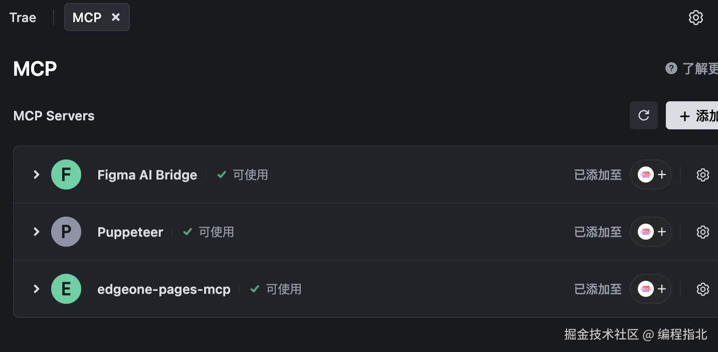
Task: Click the help question mark icon
Action: 671,68
